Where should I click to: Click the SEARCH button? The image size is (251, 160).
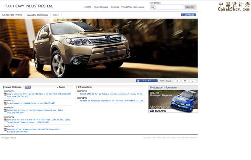(190, 7)
